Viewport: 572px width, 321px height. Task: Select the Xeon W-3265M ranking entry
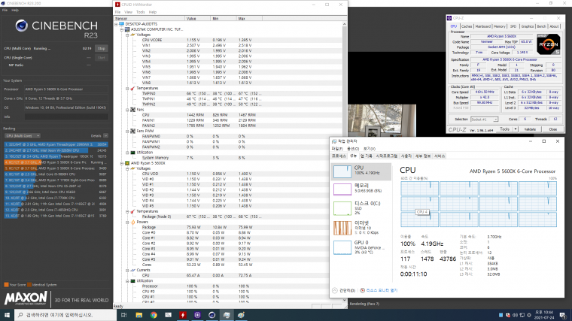tap(56, 150)
